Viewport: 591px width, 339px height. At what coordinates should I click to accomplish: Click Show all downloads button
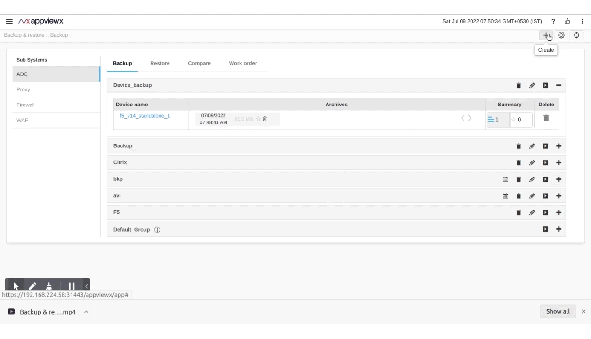[x=558, y=311]
